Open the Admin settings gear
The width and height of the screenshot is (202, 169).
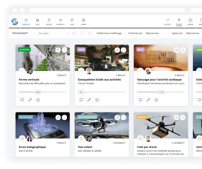pyautogui.click(x=84, y=22)
